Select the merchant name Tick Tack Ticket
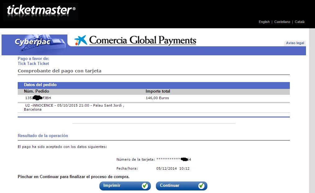The image size is (315, 193). tap(33, 63)
